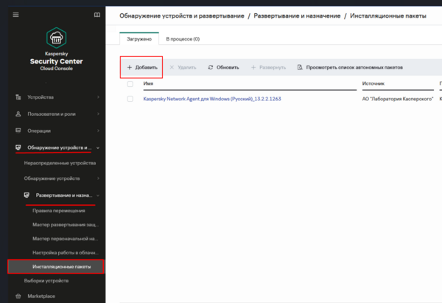Sort by the Источник column header
This screenshot has height=303, width=442.
[x=373, y=83]
